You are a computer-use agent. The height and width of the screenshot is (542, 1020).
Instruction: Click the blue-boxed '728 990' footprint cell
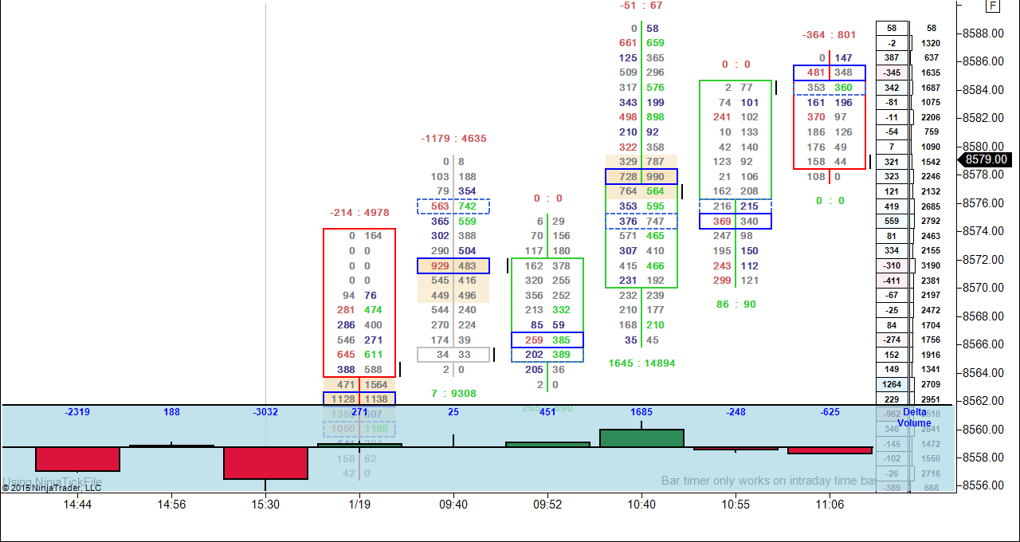click(641, 176)
